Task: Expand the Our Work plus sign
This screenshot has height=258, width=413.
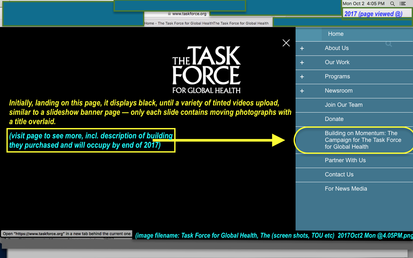Action: (x=302, y=63)
